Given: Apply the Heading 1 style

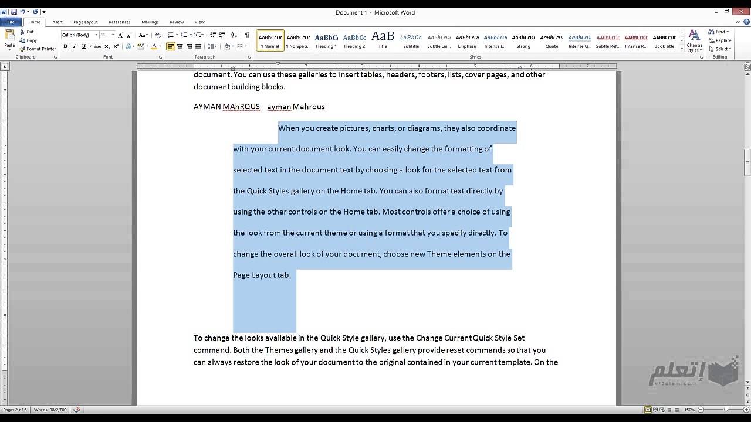Looking at the screenshot, I should pyautogui.click(x=326, y=40).
